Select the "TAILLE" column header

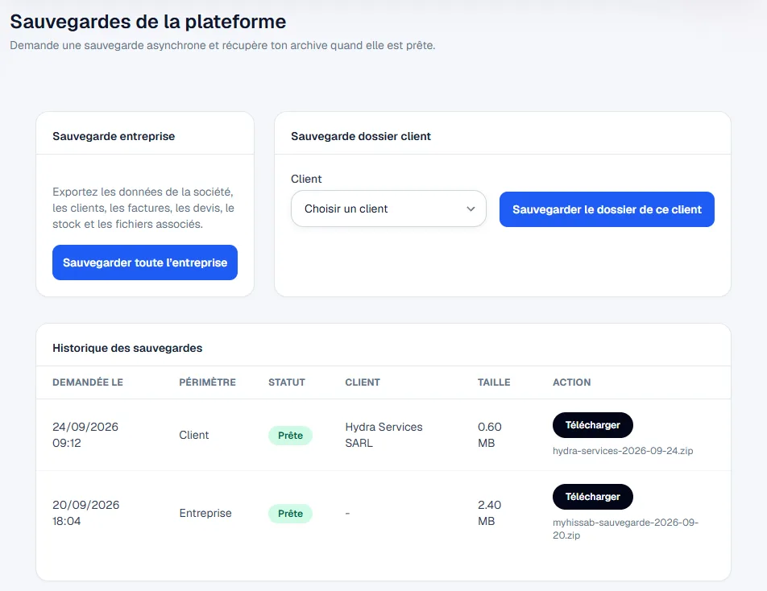click(x=494, y=382)
